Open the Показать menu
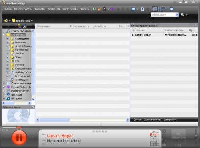 point(39,9)
